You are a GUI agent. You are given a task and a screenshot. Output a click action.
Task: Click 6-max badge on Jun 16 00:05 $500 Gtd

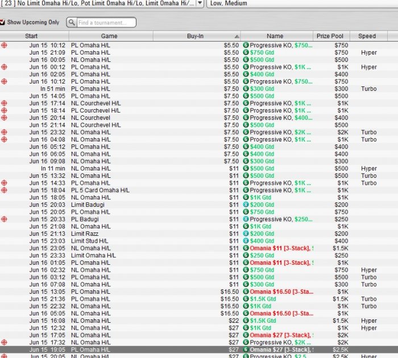point(246,60)
